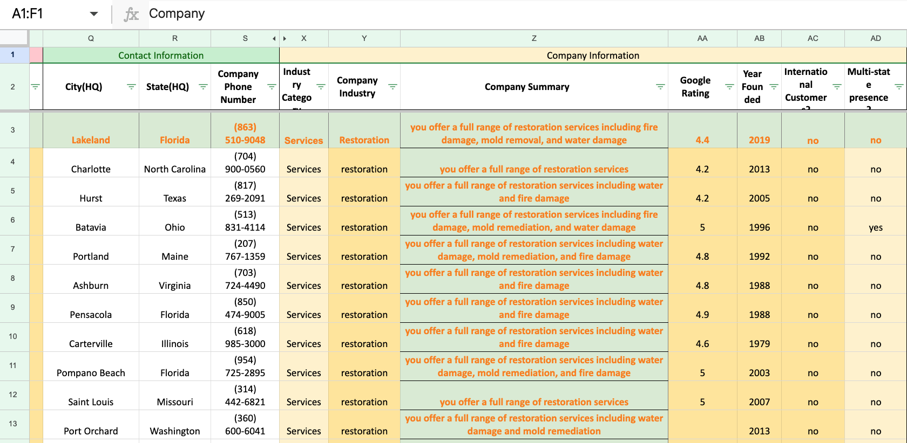This screenshot has width=907, height=443.
Task: Open filter for Company Industry column
Action: pos(392,87)
